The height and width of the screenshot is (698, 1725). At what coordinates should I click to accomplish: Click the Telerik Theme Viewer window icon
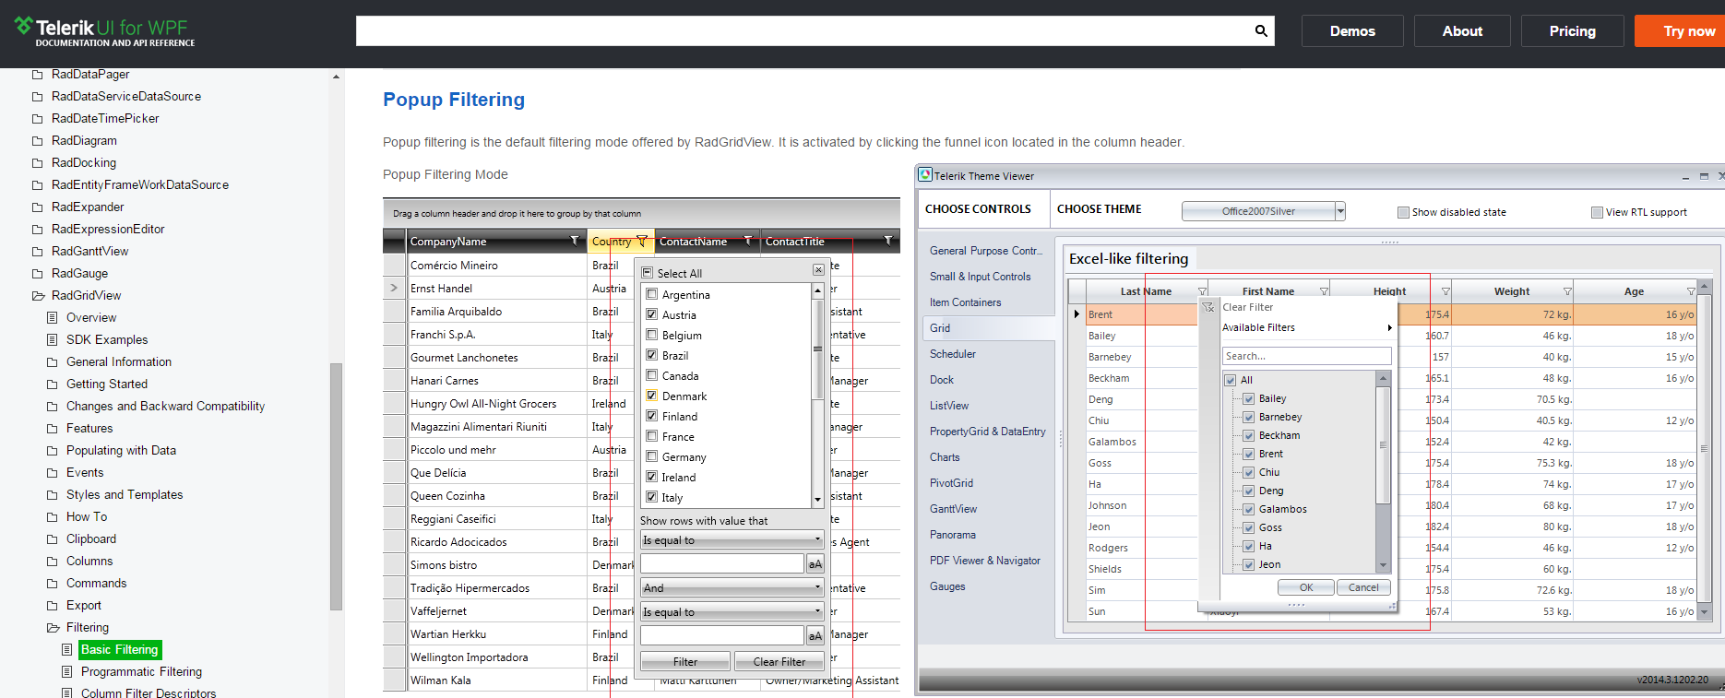925,174
